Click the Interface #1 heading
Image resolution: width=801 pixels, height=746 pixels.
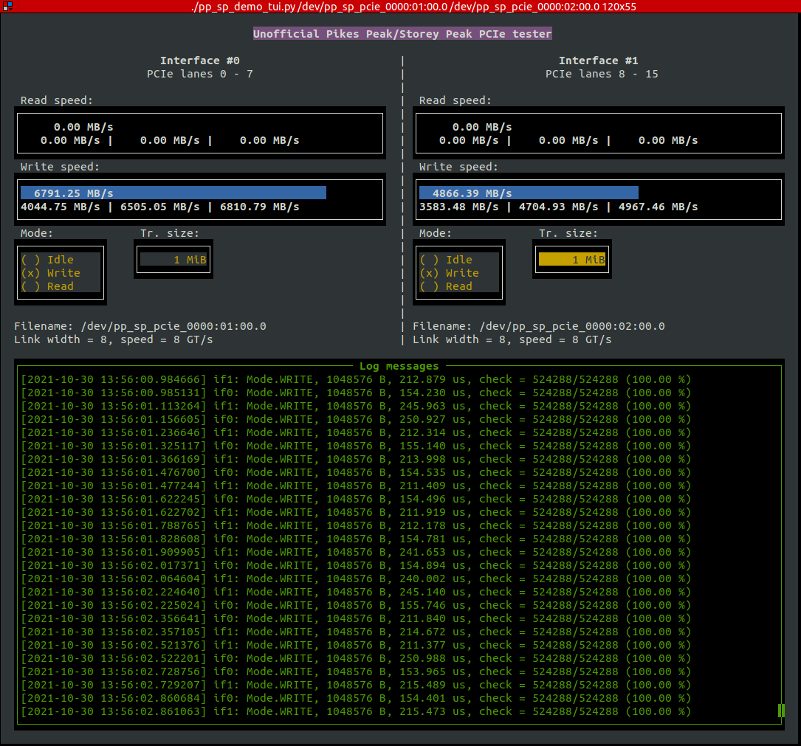598,60
